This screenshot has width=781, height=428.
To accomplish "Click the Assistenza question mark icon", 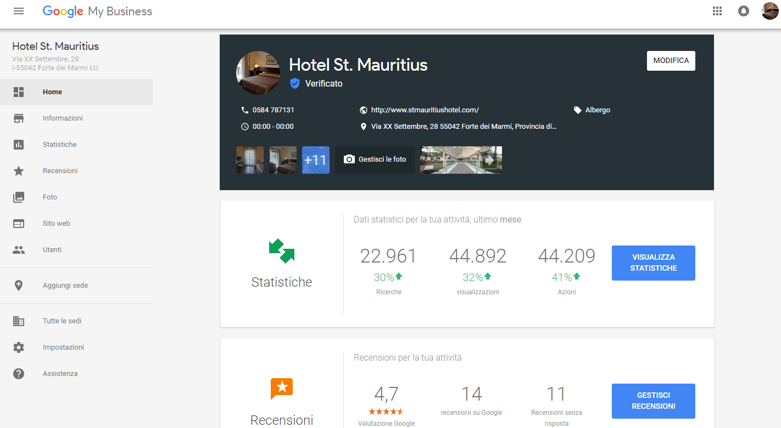I will click(x=19, y=374).
